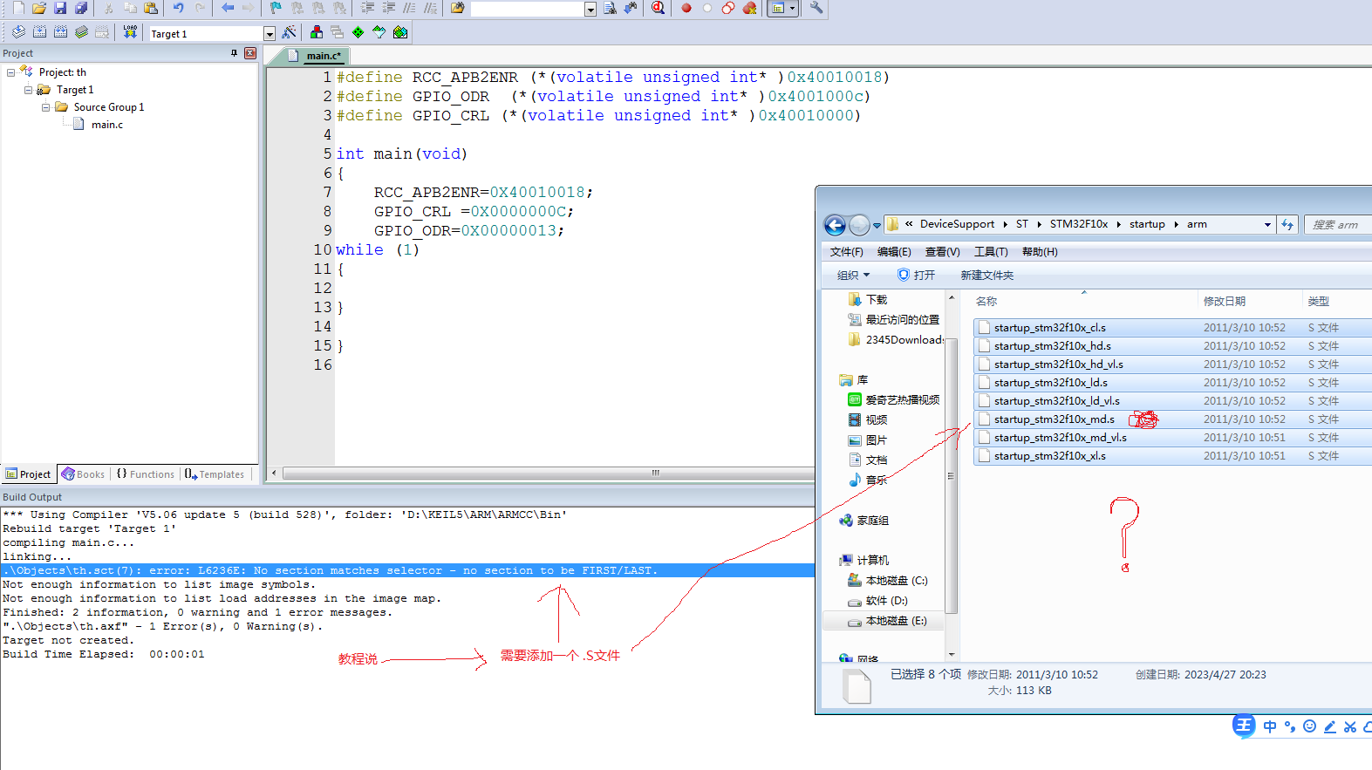The height and width of the screenshot is (770, 1372).
Task: Open Options for Target magic wand icon
Action: (x=289, y=32)
